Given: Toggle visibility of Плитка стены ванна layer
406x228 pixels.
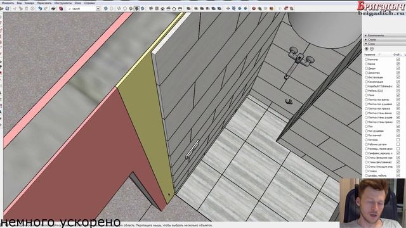Looking at the screenshot, I should (x=398, y=113).
